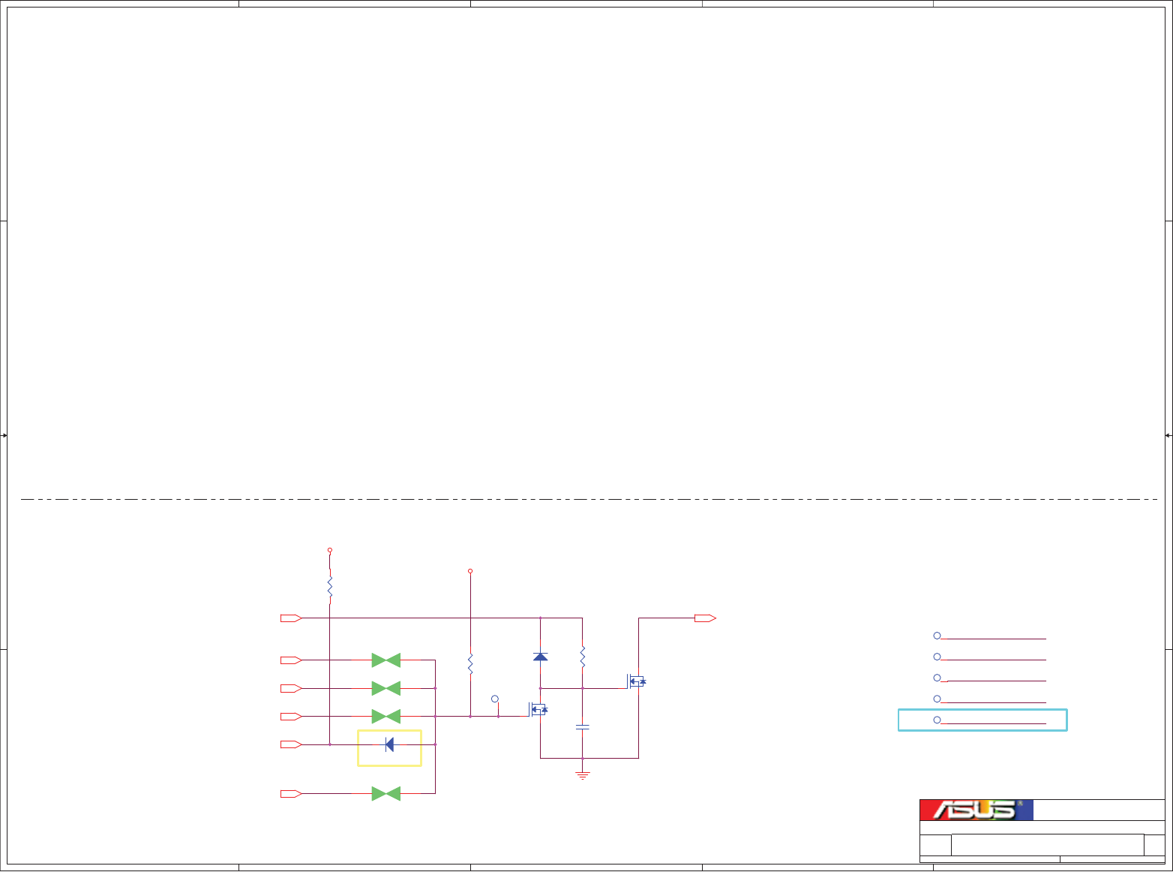Select the upper-right MOSFET near the output line

click(x=637, y=681)
